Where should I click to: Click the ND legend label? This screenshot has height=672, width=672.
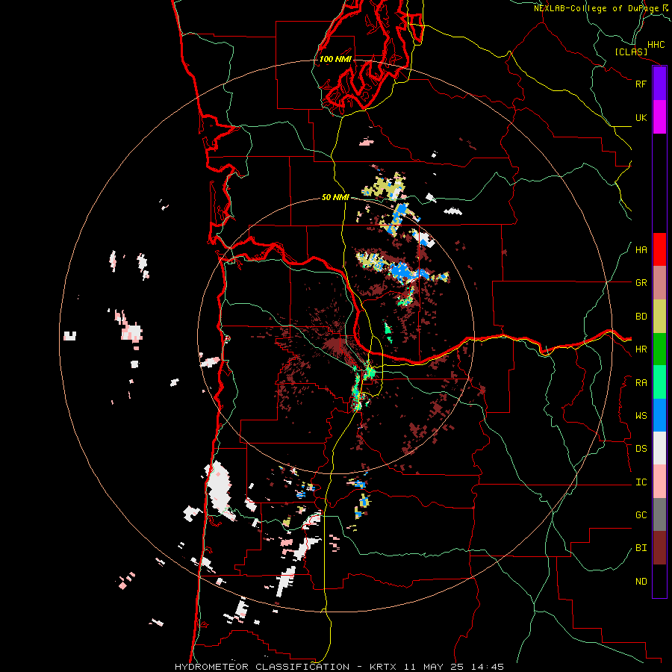pos(641,582)
